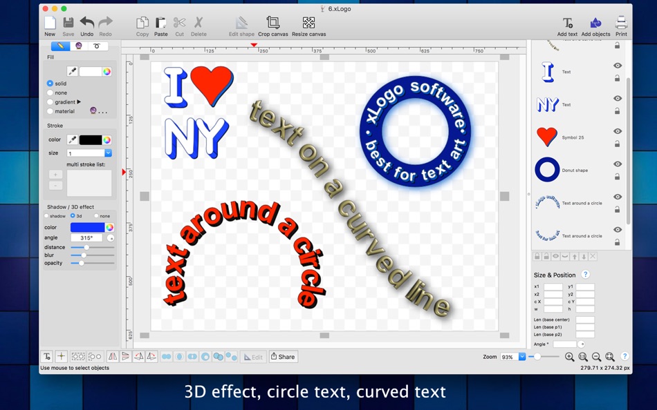The width and height of the screenshot is (657, 410).
Task: Click the union shapes blue circles icon
Action: pos(167,356)
